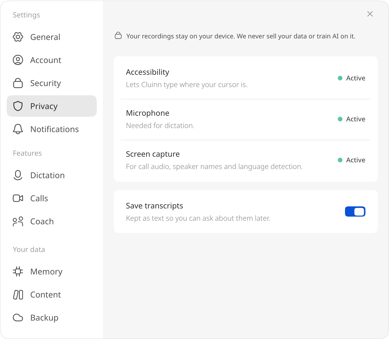Click the Microphone permission title
This screenshot has height=339, width=389.
tap(148, 113)
